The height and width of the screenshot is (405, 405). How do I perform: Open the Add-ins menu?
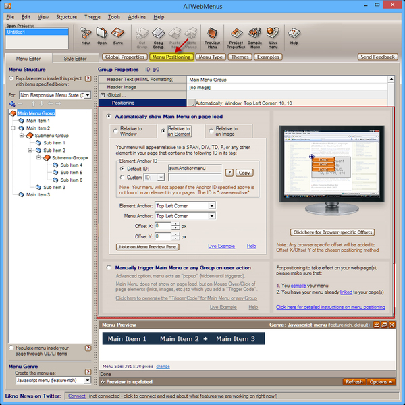click(x=137, y=17)
